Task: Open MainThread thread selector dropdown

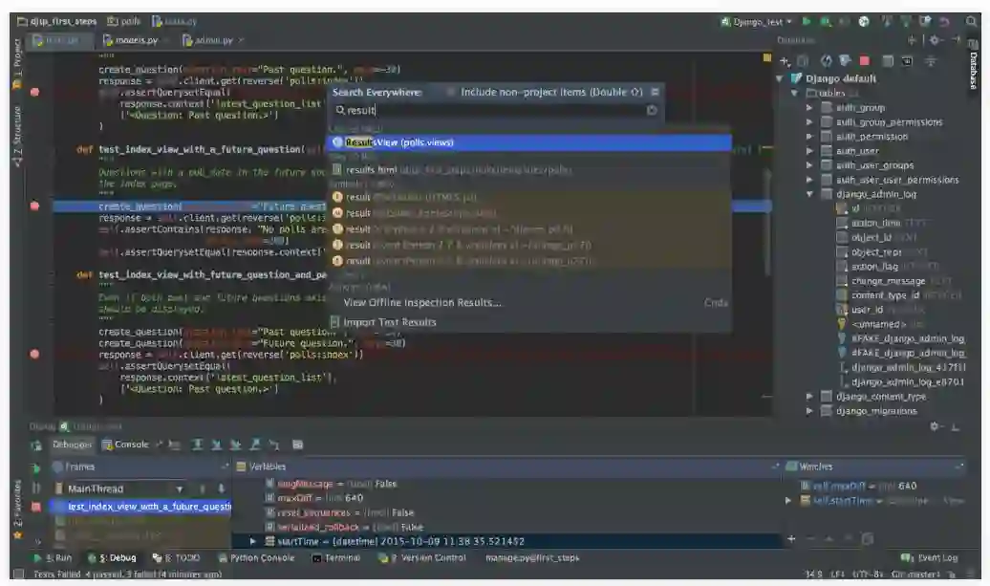Action: (x=180, y=488)
